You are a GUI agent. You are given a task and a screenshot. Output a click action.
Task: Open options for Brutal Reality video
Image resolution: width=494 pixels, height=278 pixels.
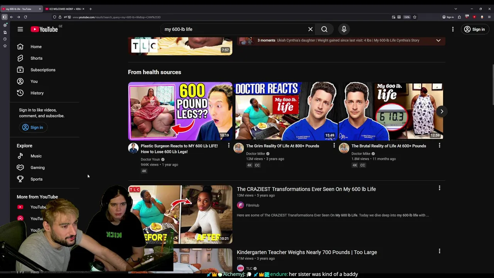pyautogui.click(x=439, y=146)
